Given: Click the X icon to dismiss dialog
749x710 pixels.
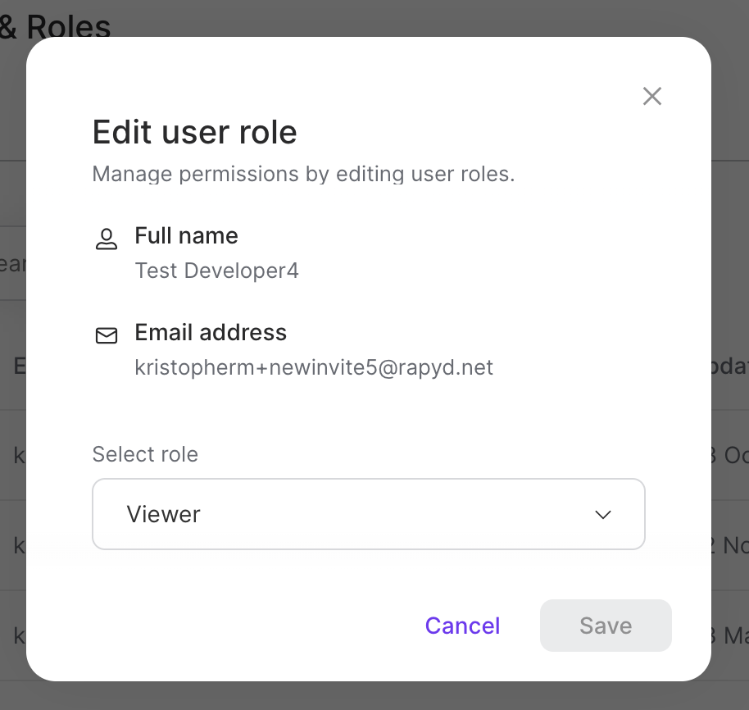Looking at the screenshot, I should click(x=651, y=96).
